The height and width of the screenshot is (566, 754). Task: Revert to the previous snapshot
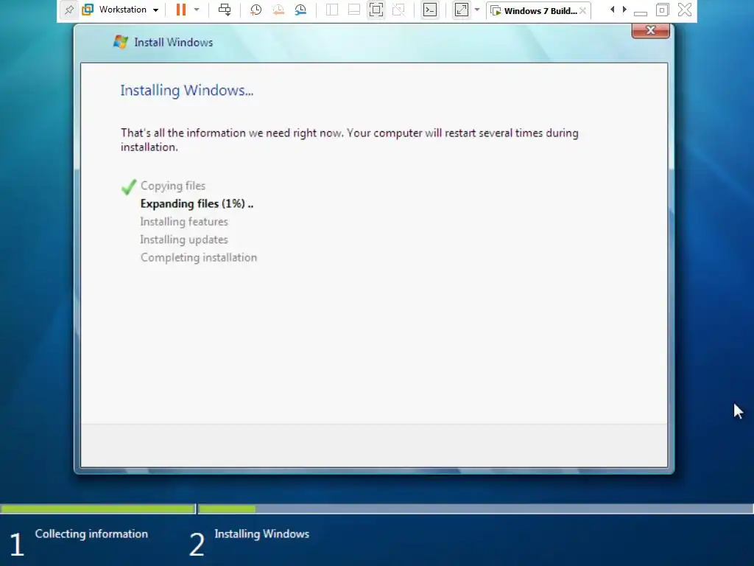pos(278,10)
